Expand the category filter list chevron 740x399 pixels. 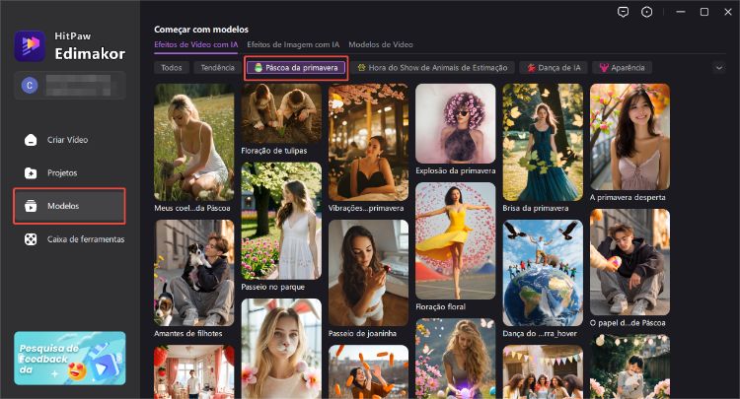(x=717, y=68)
